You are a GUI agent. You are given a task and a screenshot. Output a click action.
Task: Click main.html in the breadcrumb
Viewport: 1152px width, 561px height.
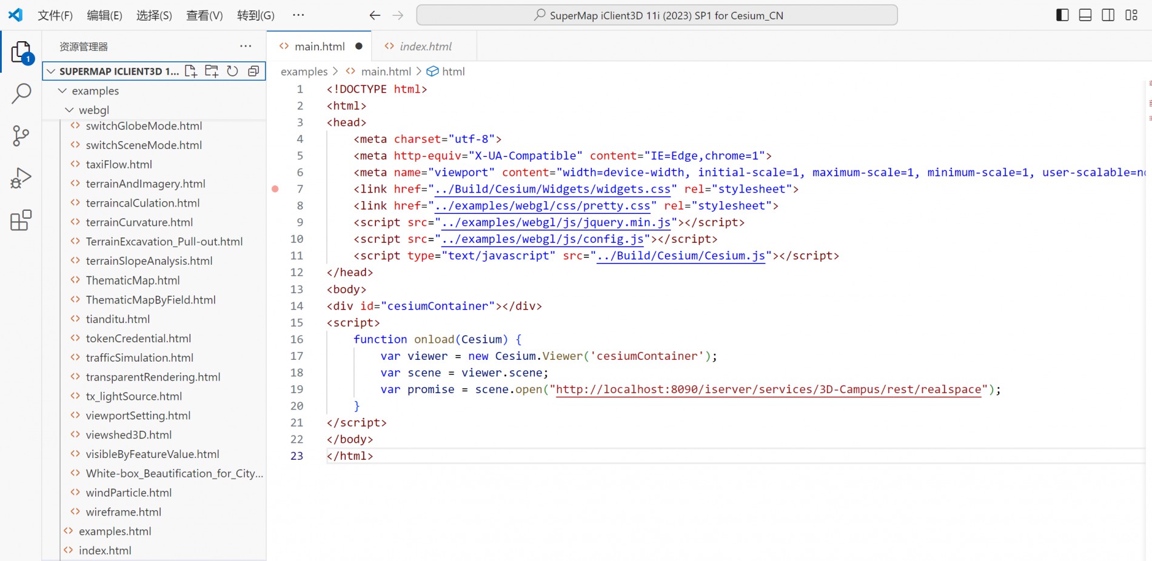coord(386,71)
